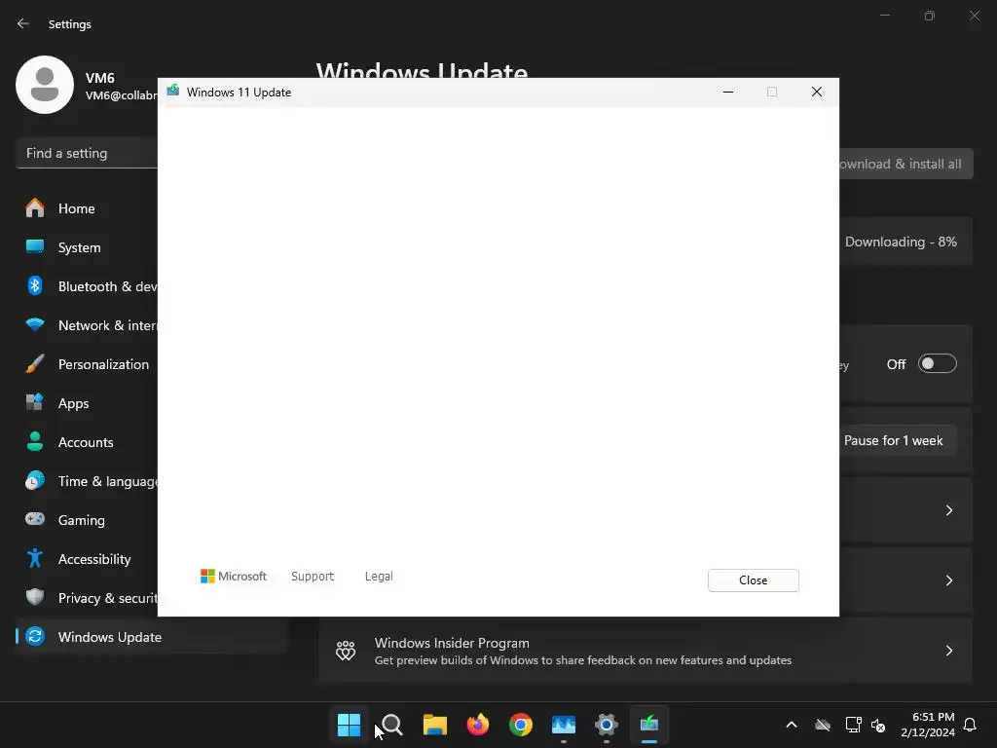Open File Explorer from taskbar
Image resolution: width=997 pixels, height=748 pixels.
[x=435, y=725]
